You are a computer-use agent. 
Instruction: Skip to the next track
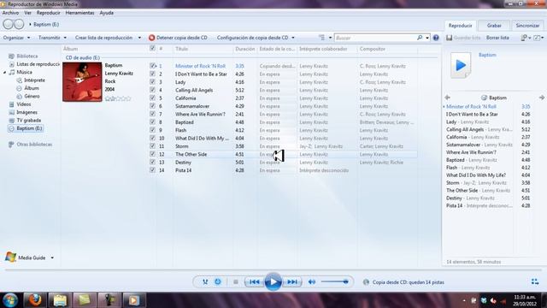tap(292, 281)
